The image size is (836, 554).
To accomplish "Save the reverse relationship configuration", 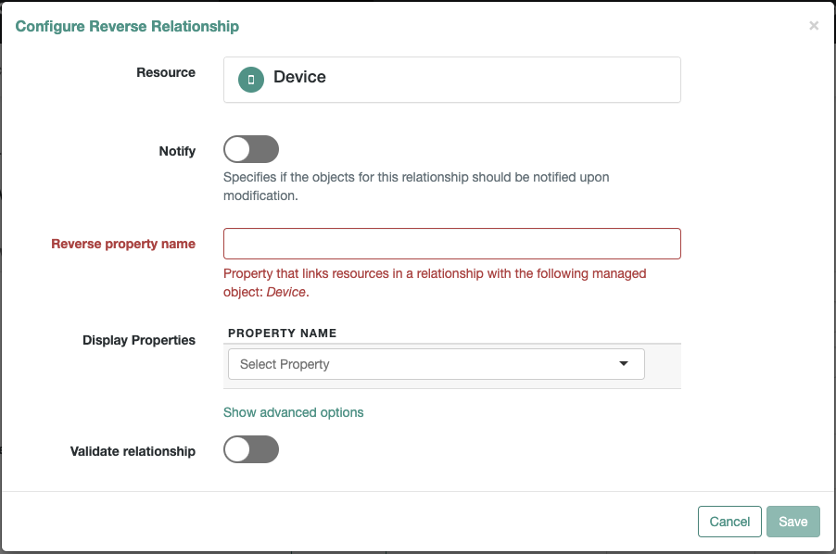I will click(x=792, y=522).
